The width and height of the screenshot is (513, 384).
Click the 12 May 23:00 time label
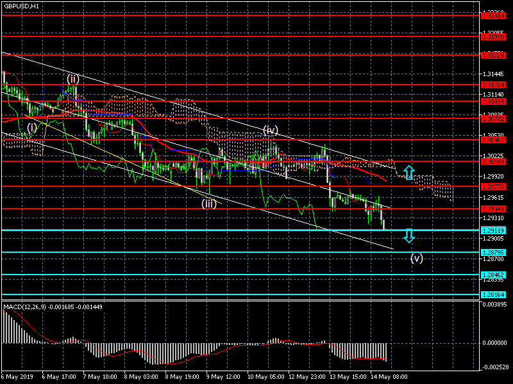(307, 377)
